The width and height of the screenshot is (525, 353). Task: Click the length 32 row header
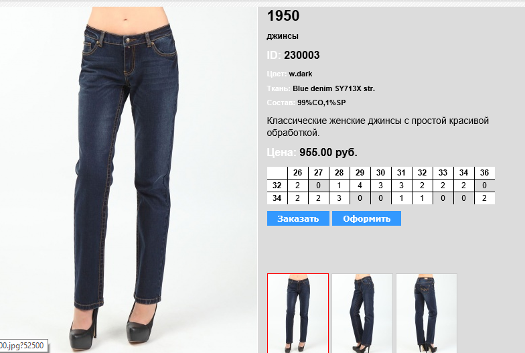277,186
